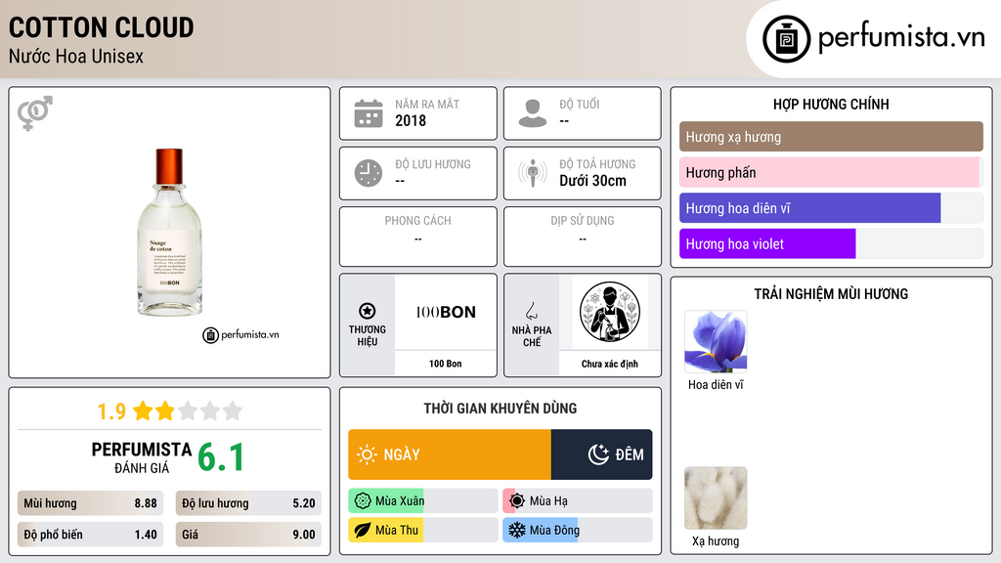The width and height of the screenshot is (1001, 563).
Task: Click the sillage icon beside Độ toả hương
Action: pyautogui.click(x=533, y=173)
